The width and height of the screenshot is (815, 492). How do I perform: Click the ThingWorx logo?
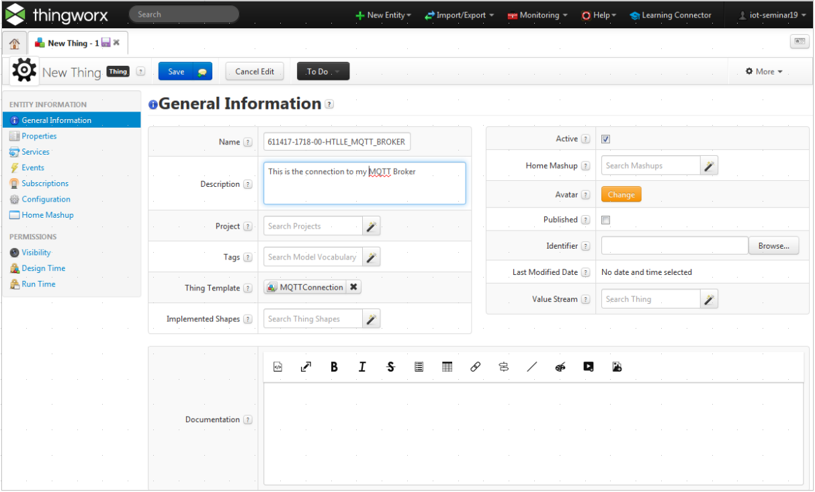click(56, 14)
